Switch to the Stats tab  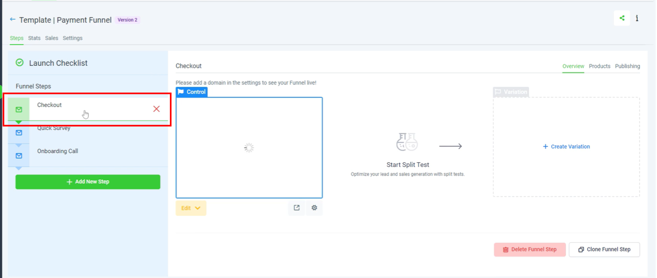coord(34,38)
